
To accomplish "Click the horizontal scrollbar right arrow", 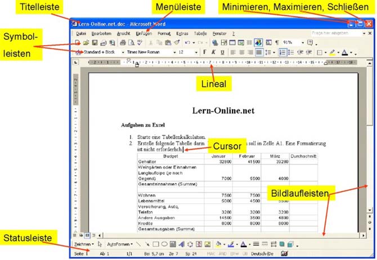I will coord(363,235).
